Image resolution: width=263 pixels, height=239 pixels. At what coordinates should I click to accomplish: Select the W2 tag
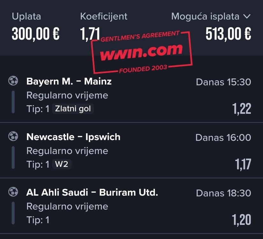(x=62, y=164)
